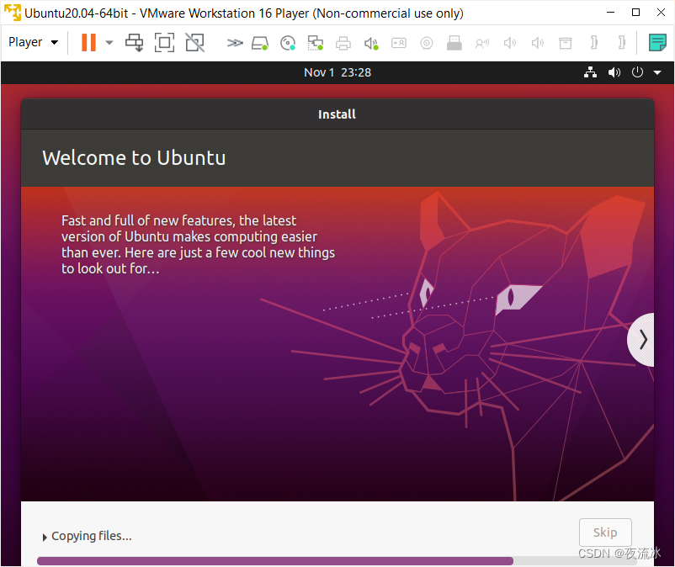The image size is (675, 567).
Task: Click the person with sound waves device icon
Action: [482, 43]
